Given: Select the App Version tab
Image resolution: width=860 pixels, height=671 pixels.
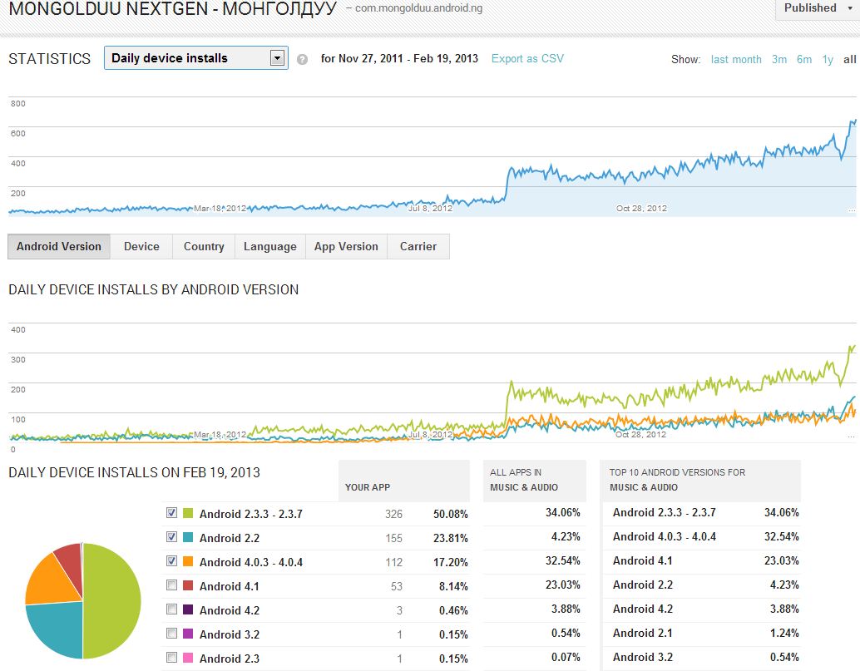Looking at the screenshot, I should [x=346, y=247].
